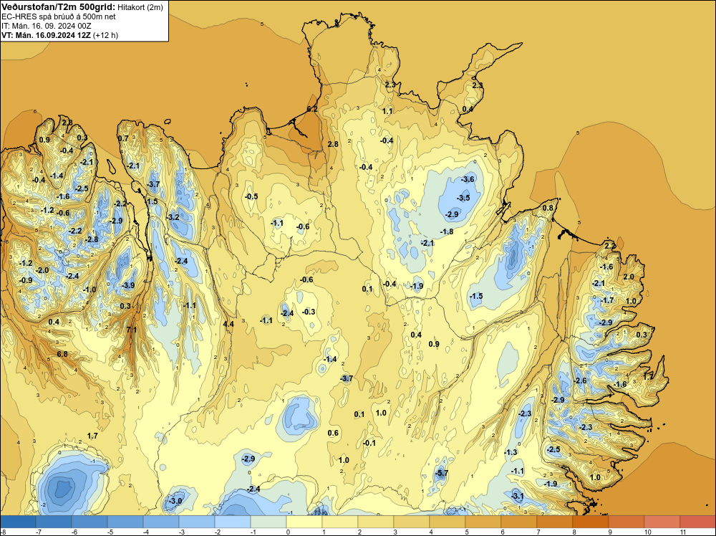Click the 4.4 temperature value

228,324
